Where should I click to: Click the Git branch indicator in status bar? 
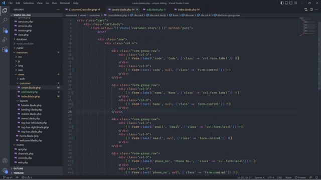coord(8,177)
